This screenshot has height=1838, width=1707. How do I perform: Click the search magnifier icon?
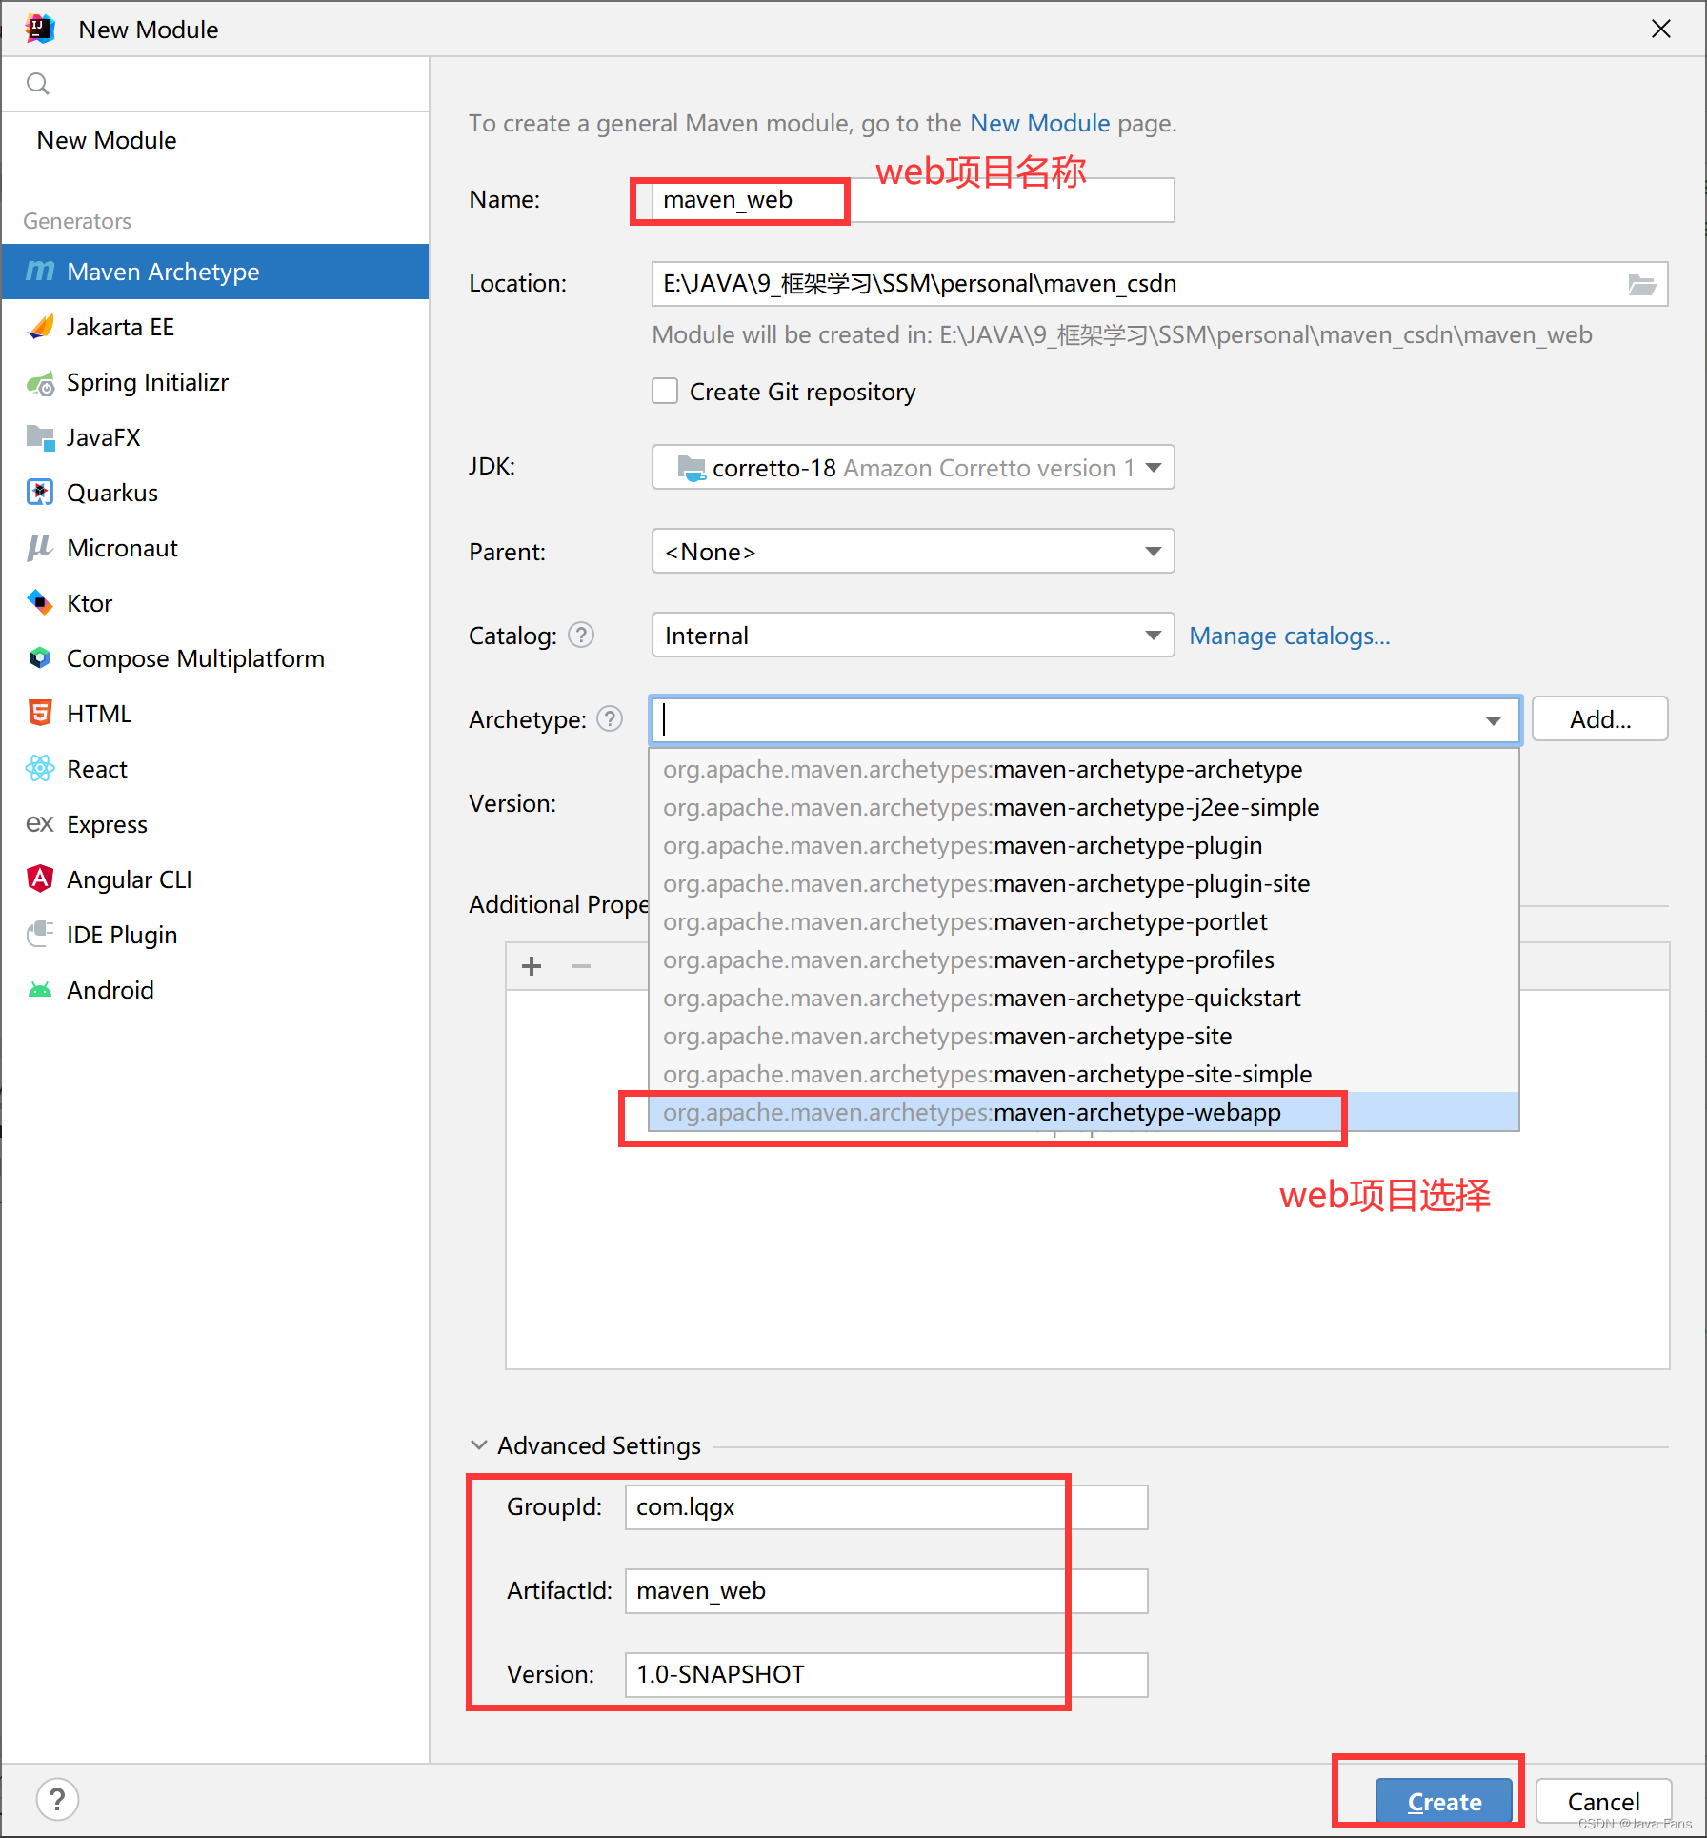pos(38,84)
